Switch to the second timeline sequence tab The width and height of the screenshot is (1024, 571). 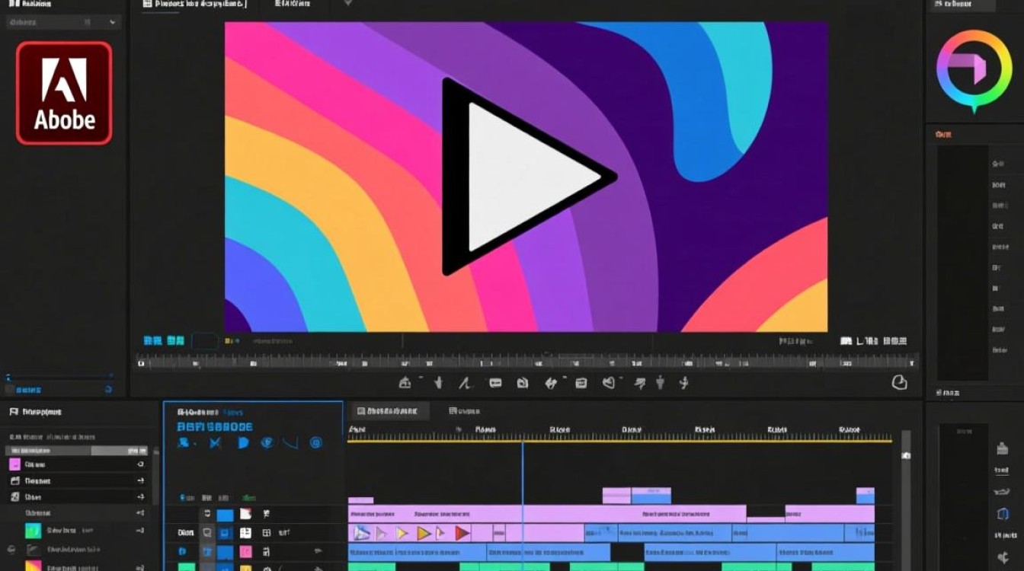[465, 411]
